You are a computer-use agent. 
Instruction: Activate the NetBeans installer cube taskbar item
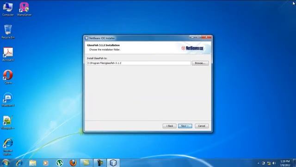113,163
